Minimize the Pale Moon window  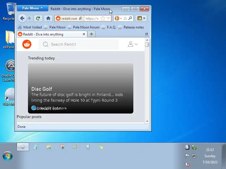tap(126, 9)
